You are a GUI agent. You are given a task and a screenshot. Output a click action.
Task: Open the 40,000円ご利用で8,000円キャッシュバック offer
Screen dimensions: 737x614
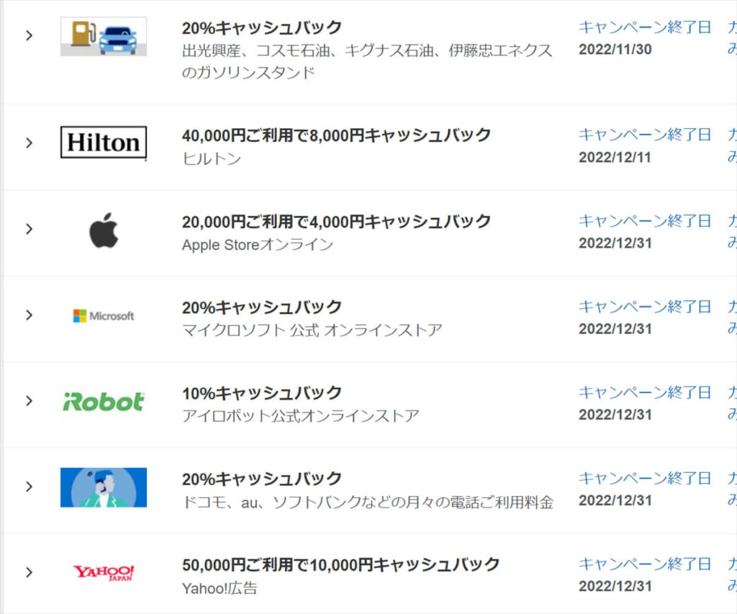337,135
